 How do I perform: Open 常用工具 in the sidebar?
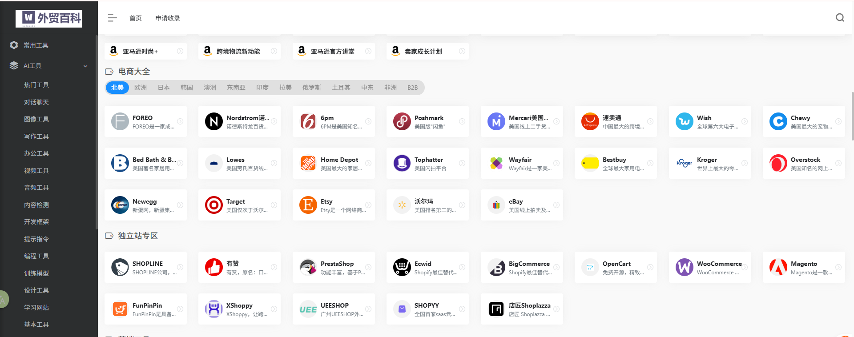[x=36, y=45]
